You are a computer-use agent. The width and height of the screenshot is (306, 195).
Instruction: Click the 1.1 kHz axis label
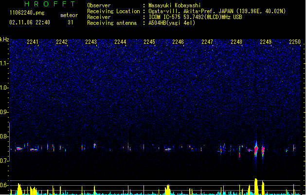click(4, 63)
